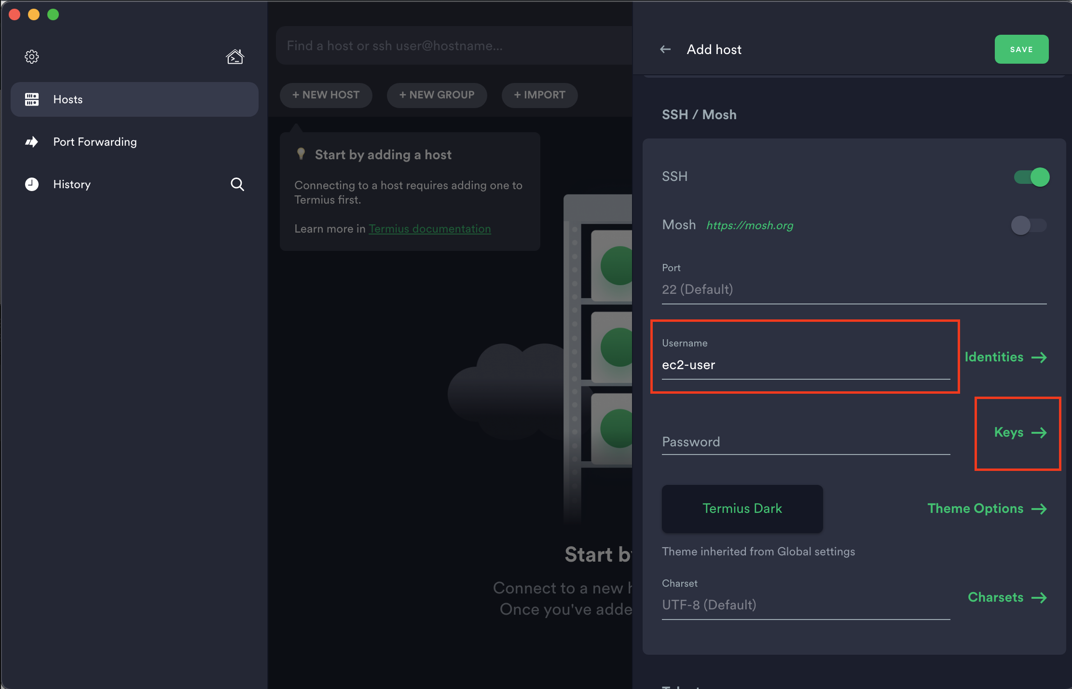
Task: Click into the Password input field
Action: (806, 442)
